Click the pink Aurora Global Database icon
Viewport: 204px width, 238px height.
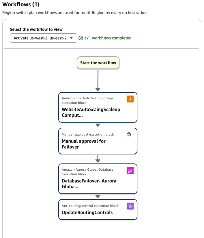(x=130, y=170)
